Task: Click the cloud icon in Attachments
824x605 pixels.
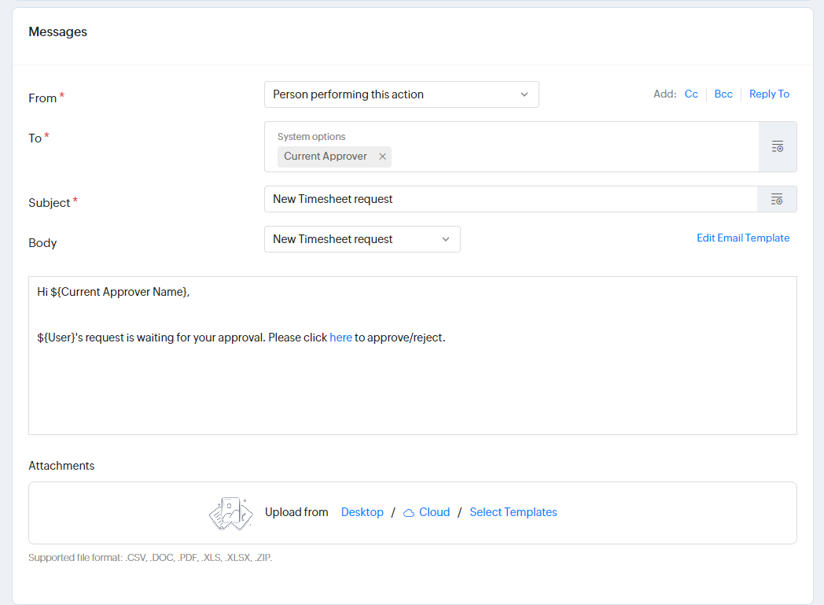Action: (409, 513)
